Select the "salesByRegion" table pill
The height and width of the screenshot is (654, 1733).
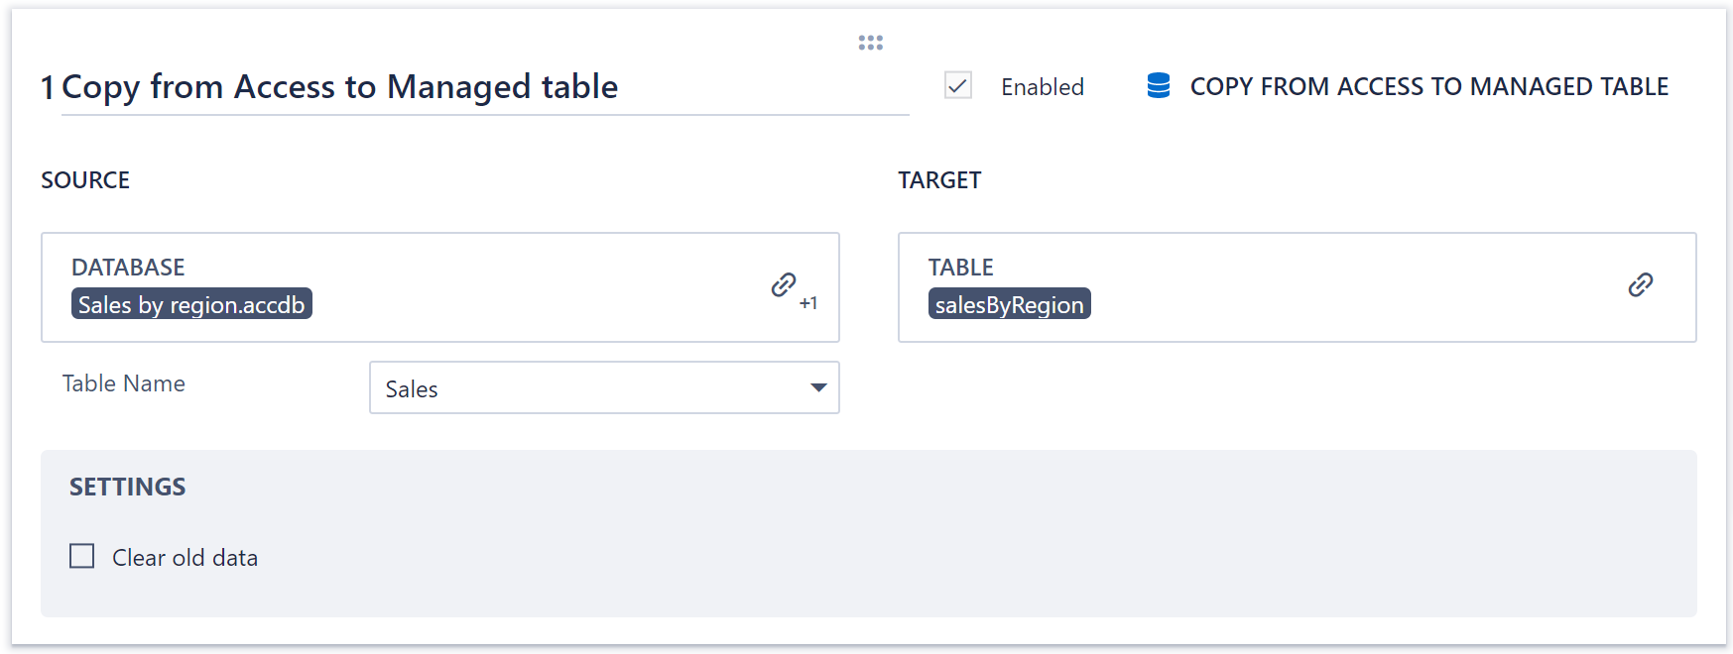pos(1009,303)
